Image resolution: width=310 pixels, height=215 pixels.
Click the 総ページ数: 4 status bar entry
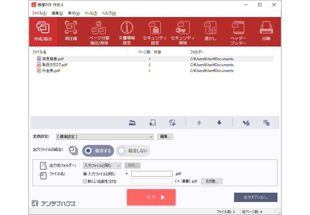(252, 212)
